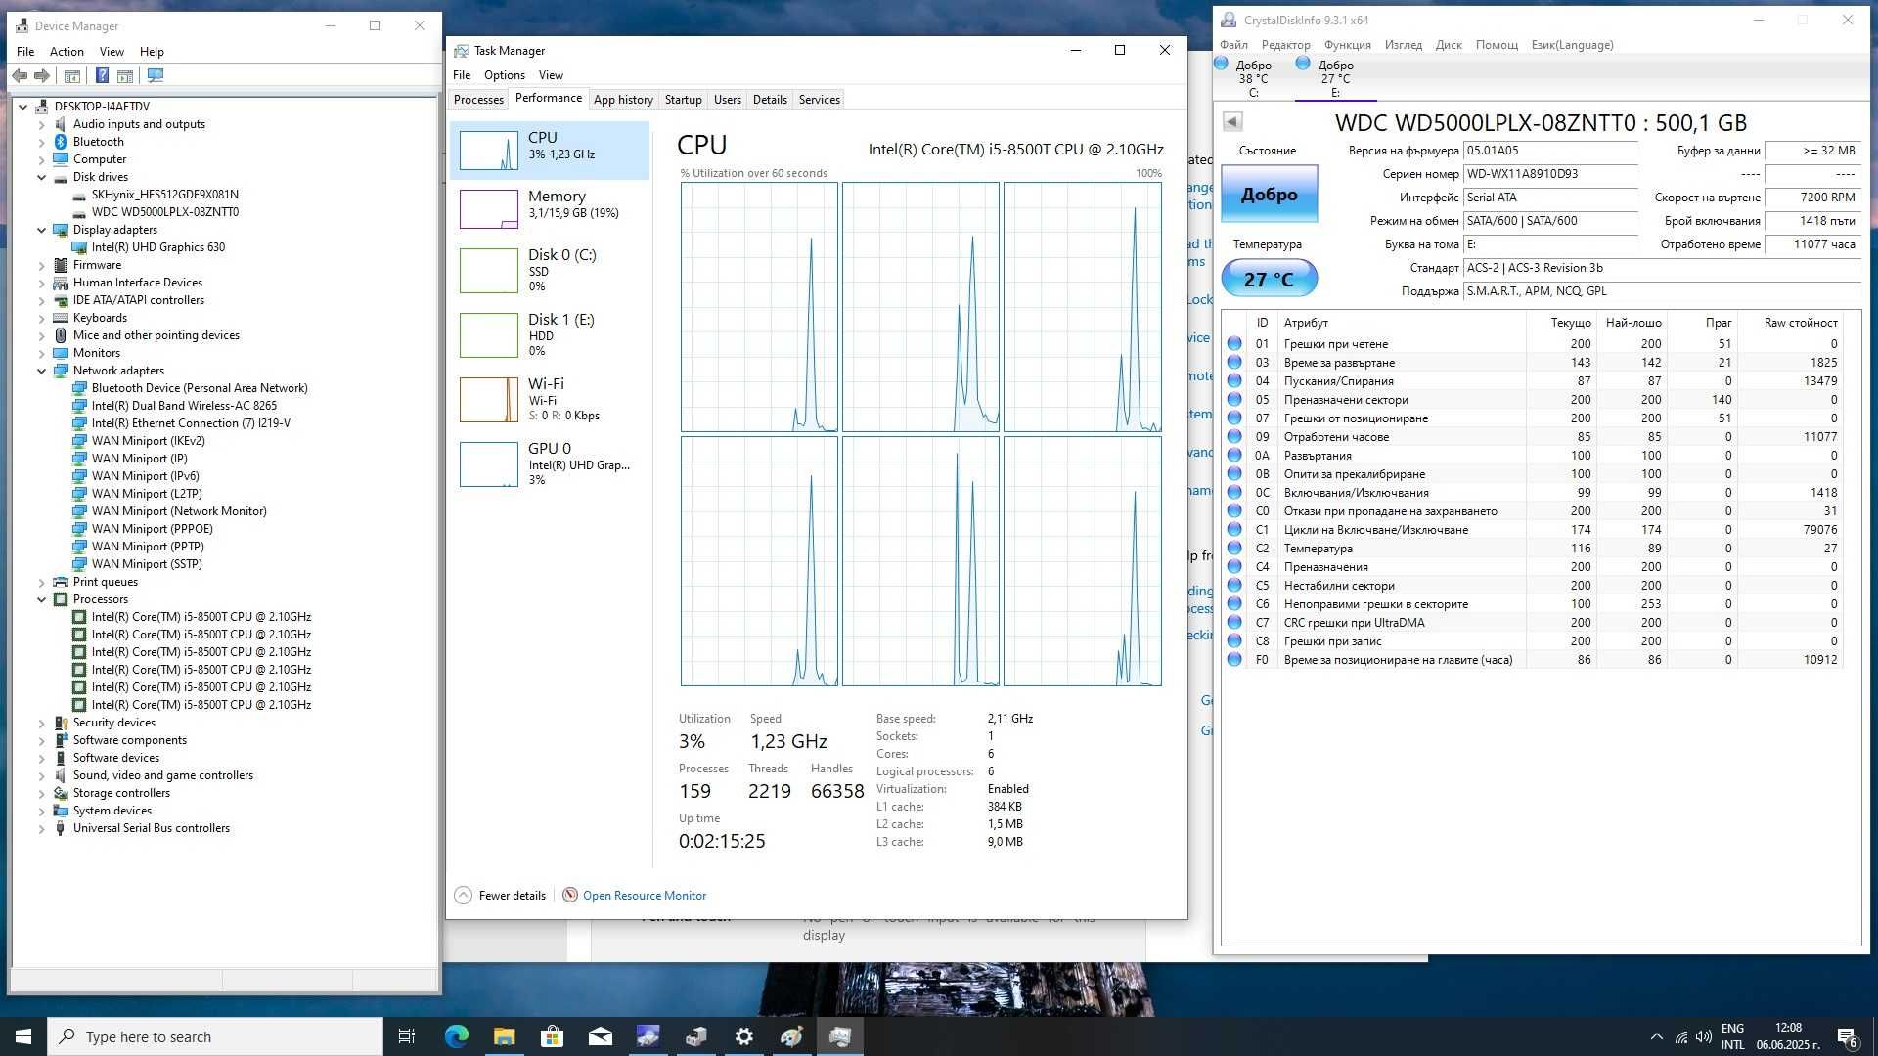Collapse the DESKTOP-I4AETDV root node

pos(23,107)
